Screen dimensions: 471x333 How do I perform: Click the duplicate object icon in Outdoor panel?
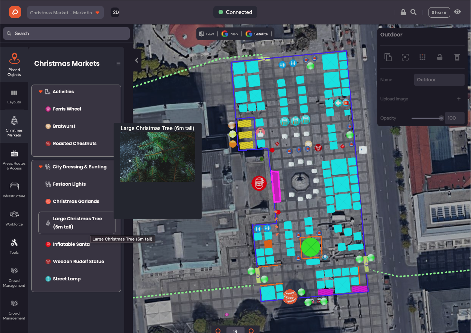pyautogui.click(x=388, y=57)
